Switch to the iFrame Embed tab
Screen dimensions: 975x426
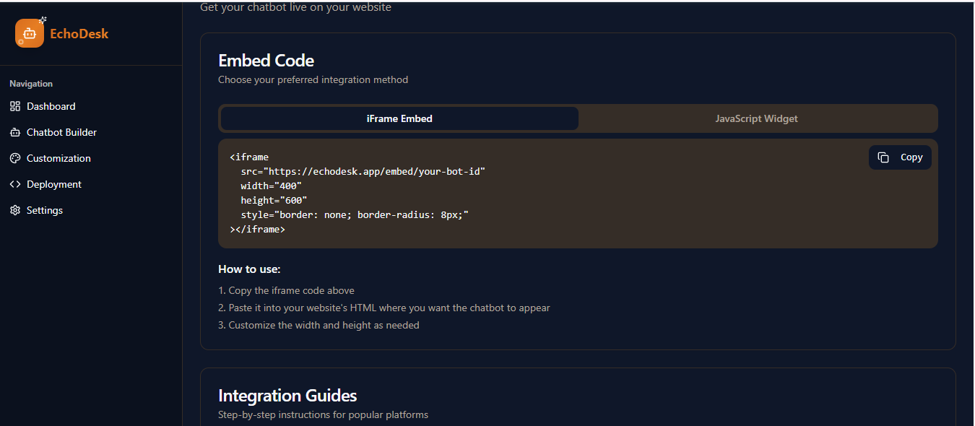tap(399, 118)
